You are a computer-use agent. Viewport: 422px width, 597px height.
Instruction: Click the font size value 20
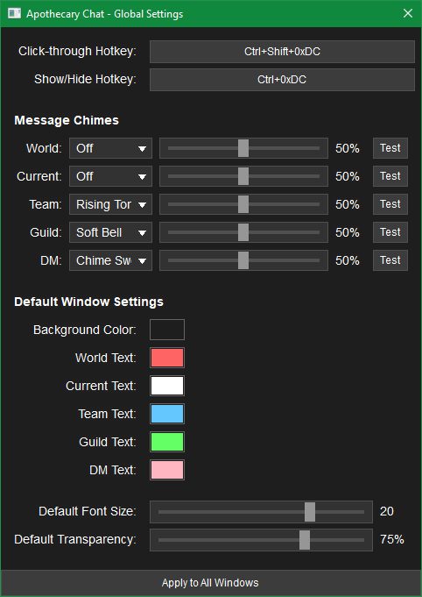387,511
